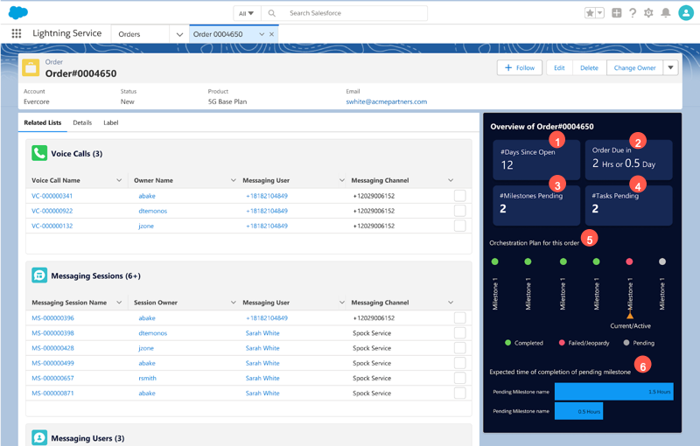Viewport: 700px width, 446px height.
Task: Click the Change Owner button
Action: click(x=635, y=68)
